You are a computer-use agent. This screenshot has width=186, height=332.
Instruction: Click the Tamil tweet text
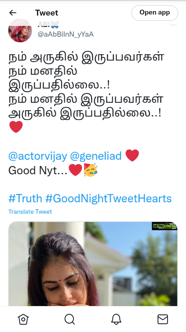click(86, 85)
